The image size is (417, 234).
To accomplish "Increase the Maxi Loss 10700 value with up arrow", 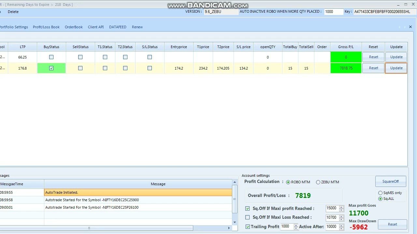I will (x=341, y=216).
